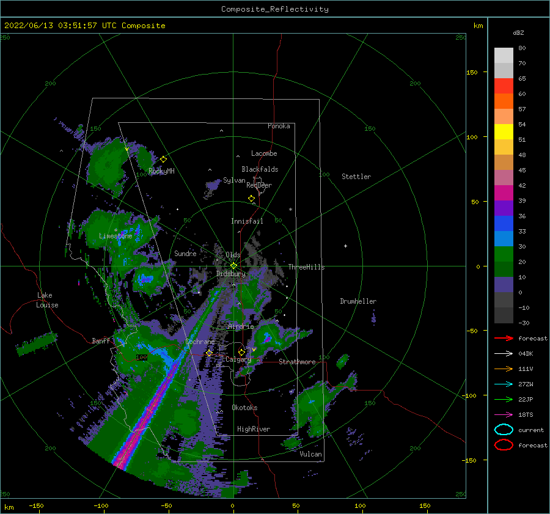
Task: Pick the slate 0–10 dBZ swatch
Action: 504,285
